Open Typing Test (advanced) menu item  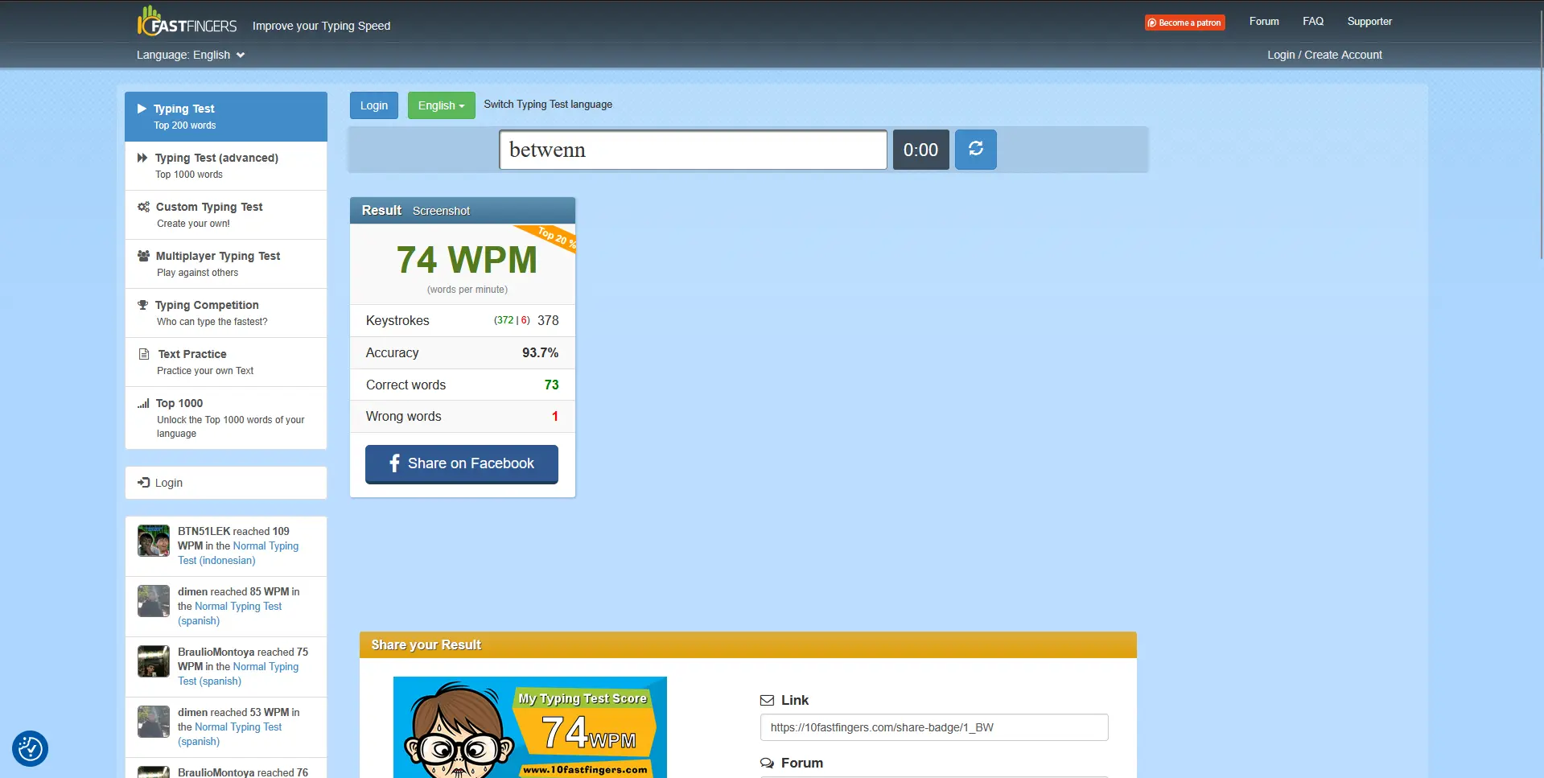click(x=226, y=166)
